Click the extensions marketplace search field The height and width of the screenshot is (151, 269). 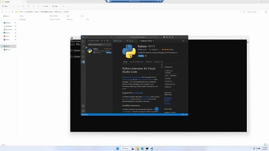pyautogui.click(x=100, y=44)
